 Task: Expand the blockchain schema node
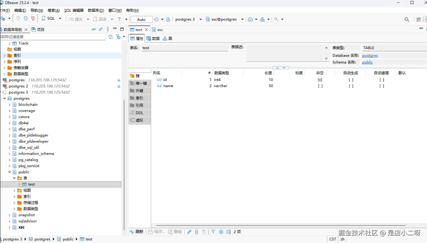tap(10, 105)
